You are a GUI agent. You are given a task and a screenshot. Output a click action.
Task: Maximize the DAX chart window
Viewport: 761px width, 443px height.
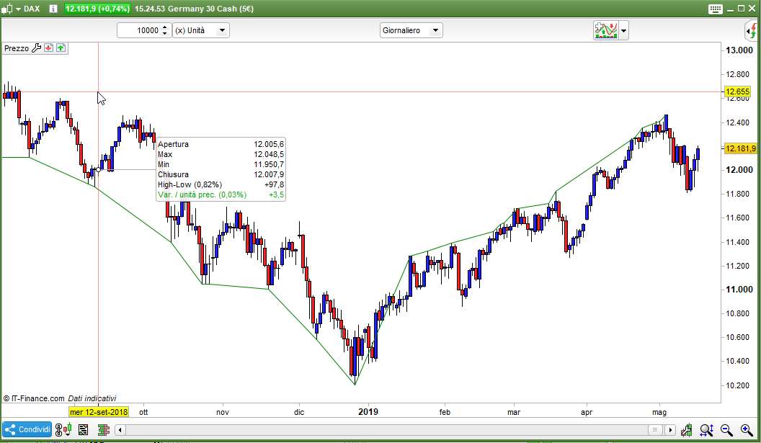click(x=741, y=9)
